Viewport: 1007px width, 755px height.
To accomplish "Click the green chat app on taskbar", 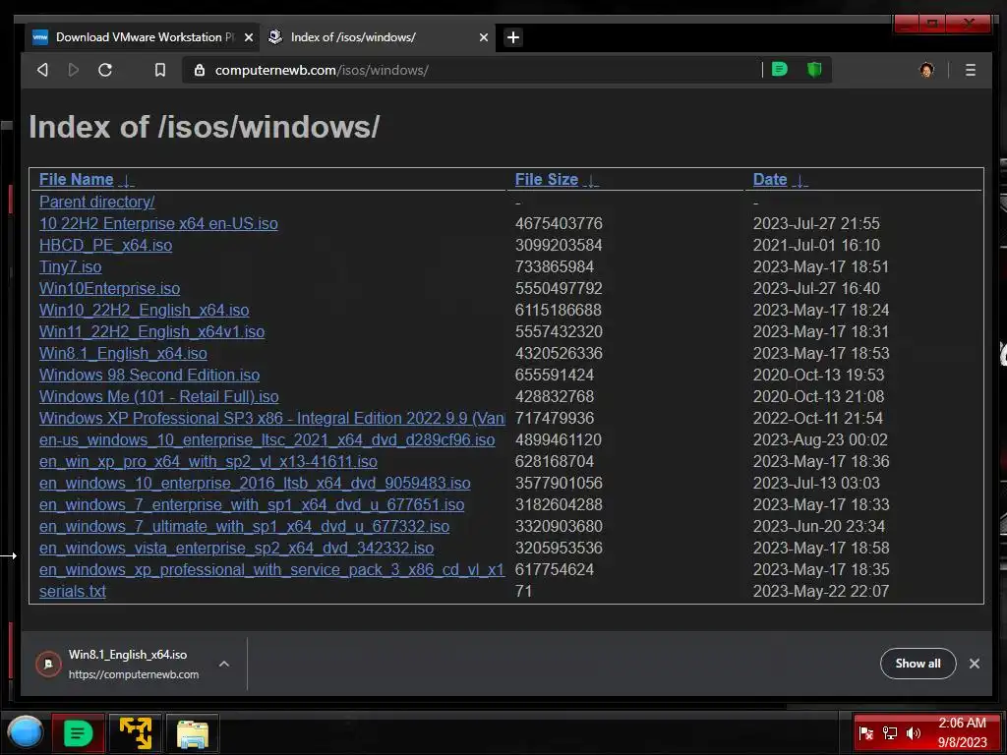I will pos(78,733).
